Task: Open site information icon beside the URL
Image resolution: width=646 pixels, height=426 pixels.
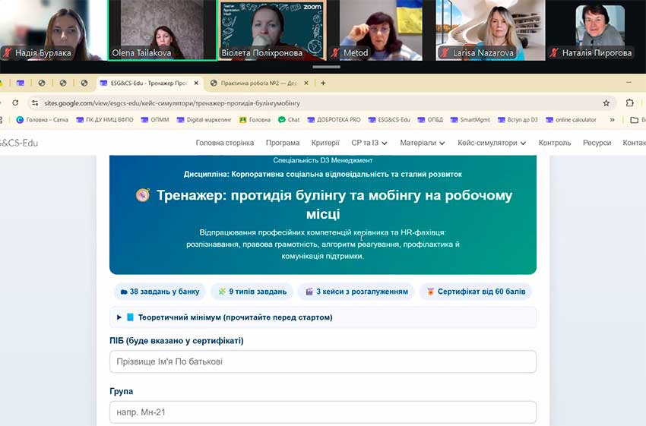Action: [x=35, y=103]
